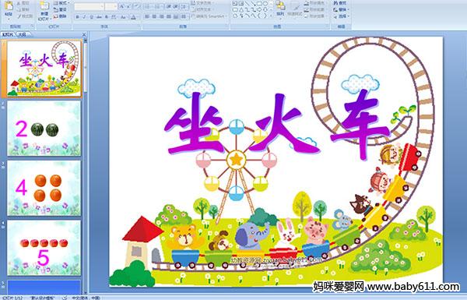Click the New Slide icon
The width and height of the screenshot is (467, 300).
point(44,11)
